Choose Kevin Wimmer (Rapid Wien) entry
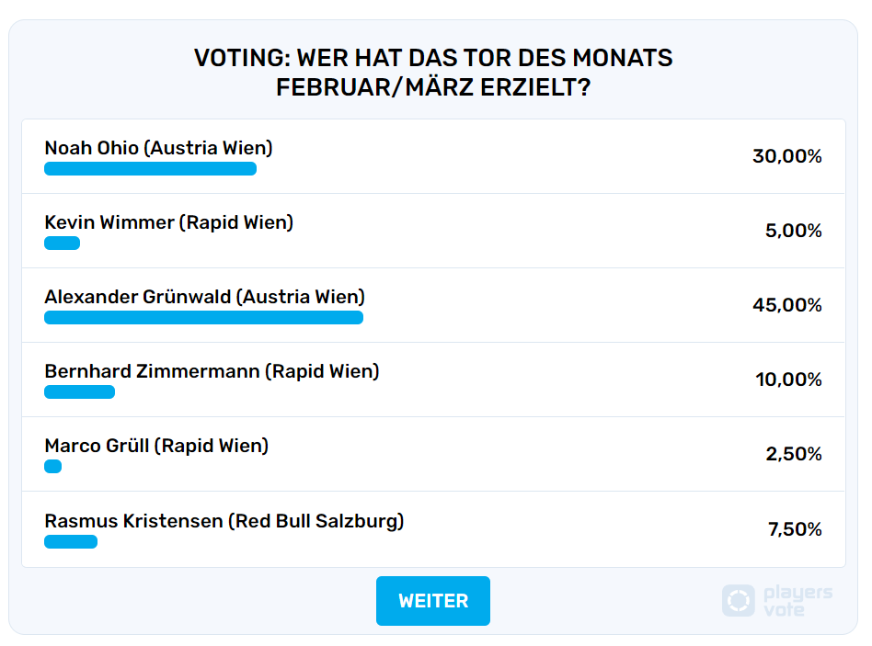Screen dimensions: 872x646 point(433,231)
